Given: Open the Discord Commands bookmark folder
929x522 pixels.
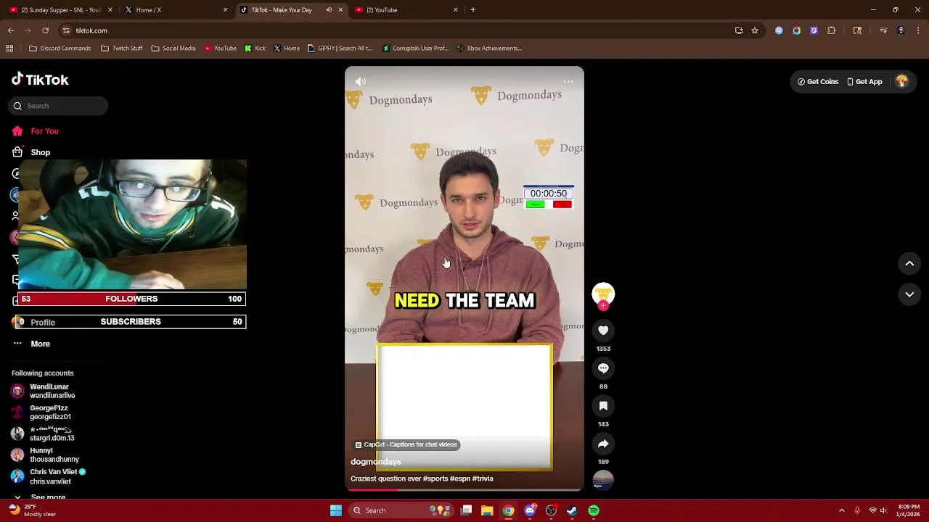Looking at the screenshot, I should (x=60, y=49).
